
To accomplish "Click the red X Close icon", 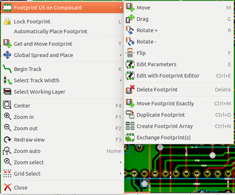I will [x=7, y=187].
